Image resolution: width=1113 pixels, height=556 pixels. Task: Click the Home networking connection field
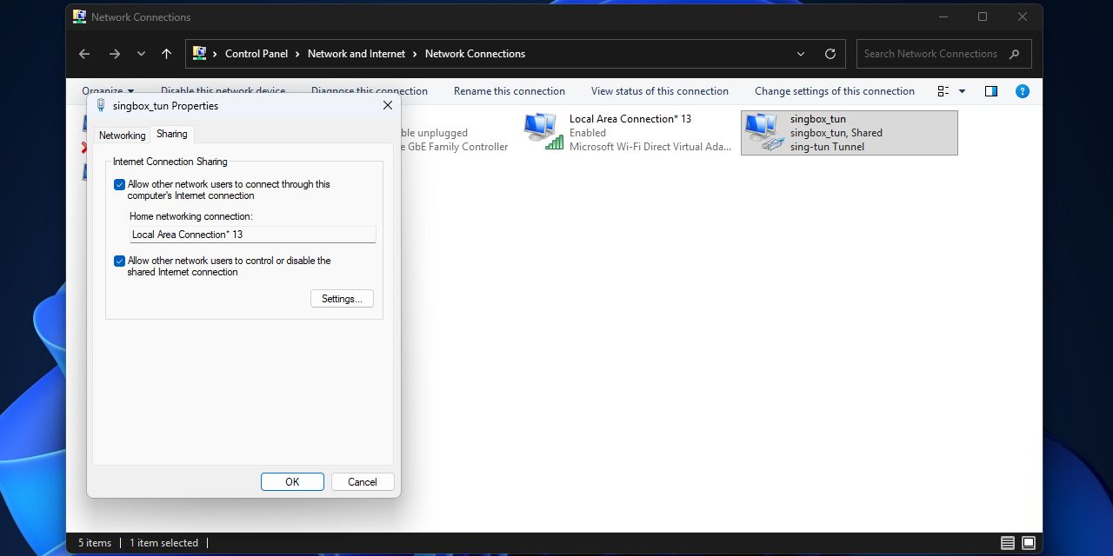252,235
